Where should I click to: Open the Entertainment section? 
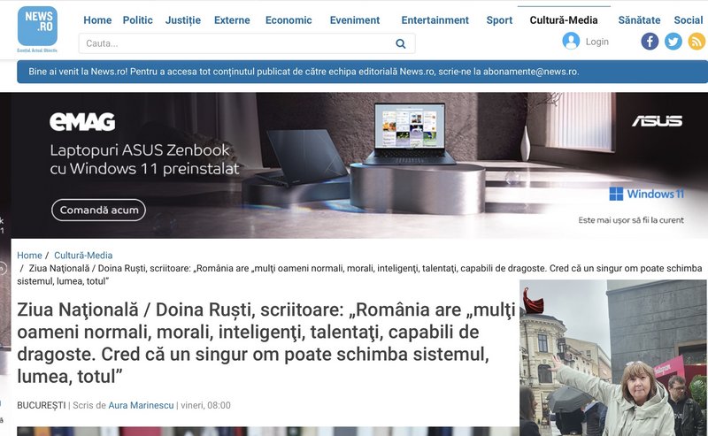pyautogui.click(x=435, y=20)
